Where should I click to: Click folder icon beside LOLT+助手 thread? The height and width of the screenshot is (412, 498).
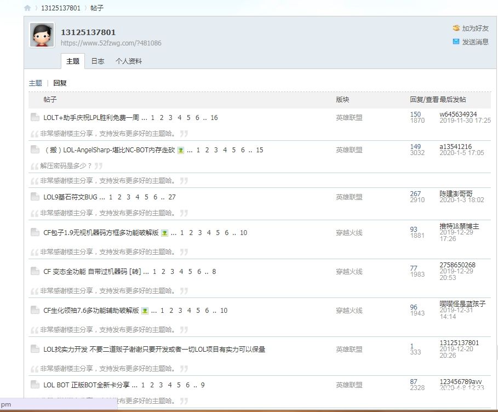[x=35, y=117]
